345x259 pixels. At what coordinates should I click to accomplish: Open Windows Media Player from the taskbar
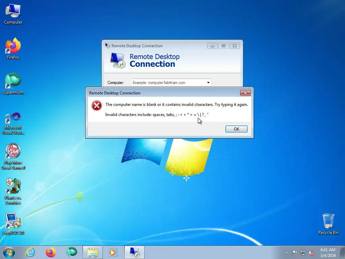pyautogui.click(x=113, y=252)
